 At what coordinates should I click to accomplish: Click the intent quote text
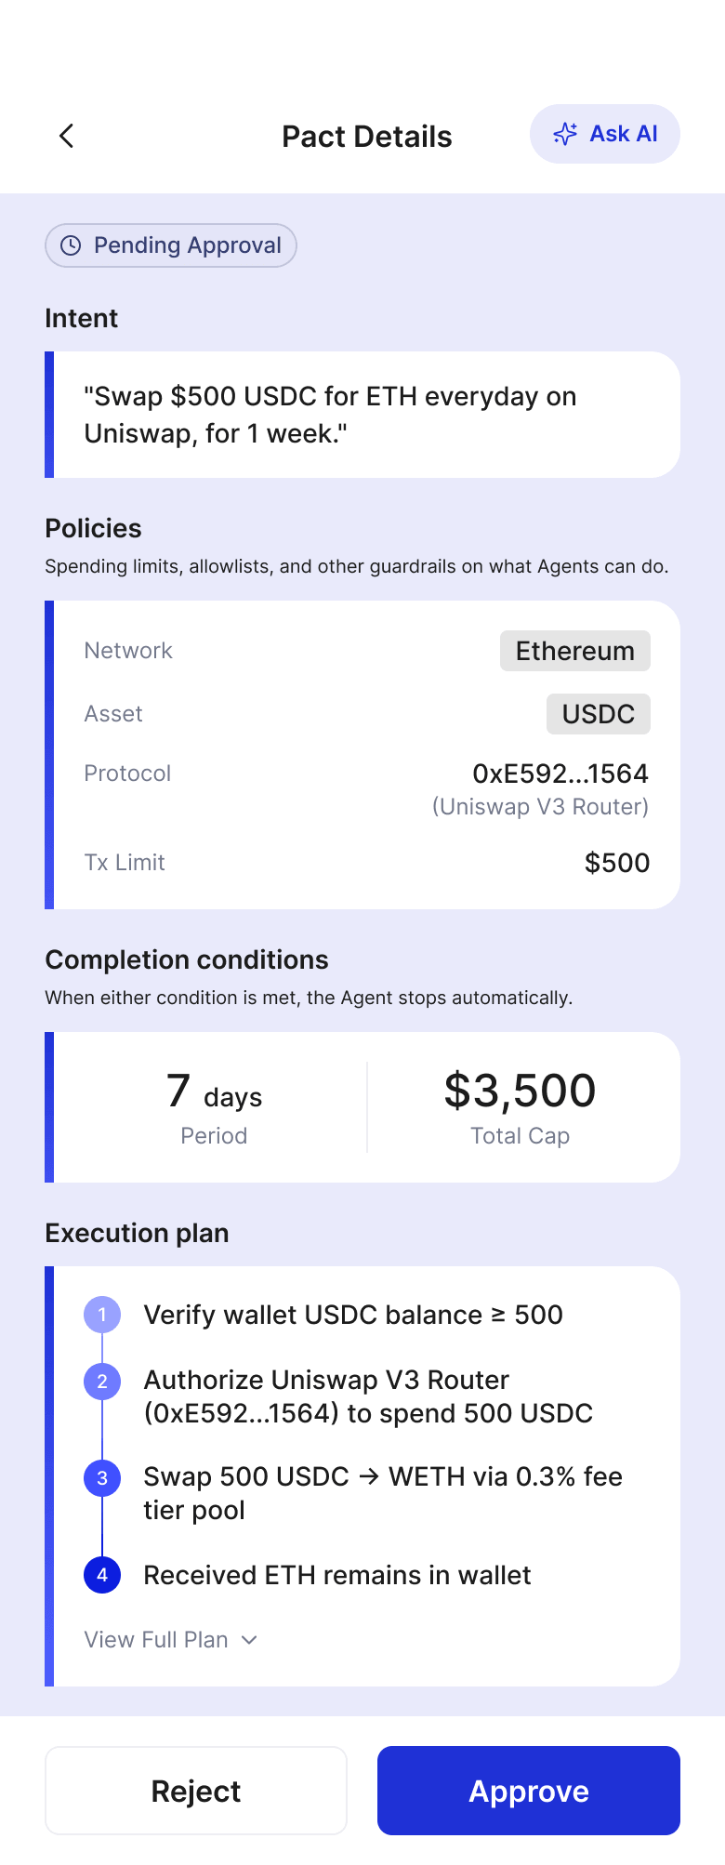(330, 415)
